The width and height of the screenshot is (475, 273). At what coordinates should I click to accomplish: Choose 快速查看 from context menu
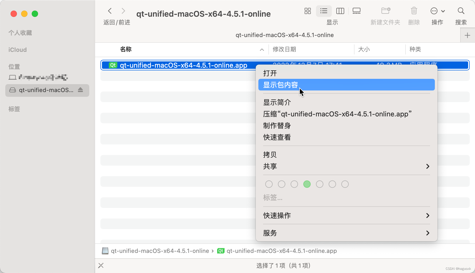tap(347, 137)
